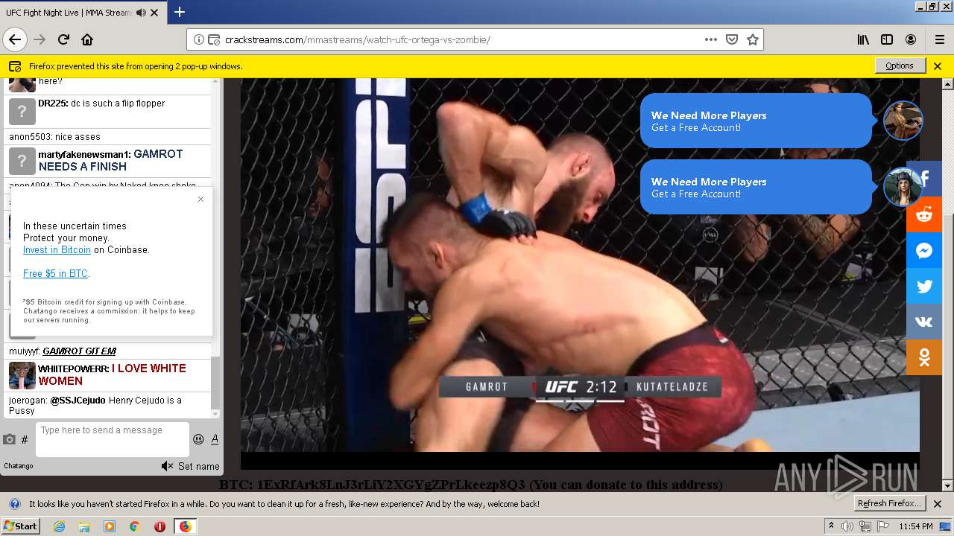Select WHIIITEPOWERR username in chat
The height and width of the screenshot is (536, 954).
pyautogui.click(x=73, y=368)
